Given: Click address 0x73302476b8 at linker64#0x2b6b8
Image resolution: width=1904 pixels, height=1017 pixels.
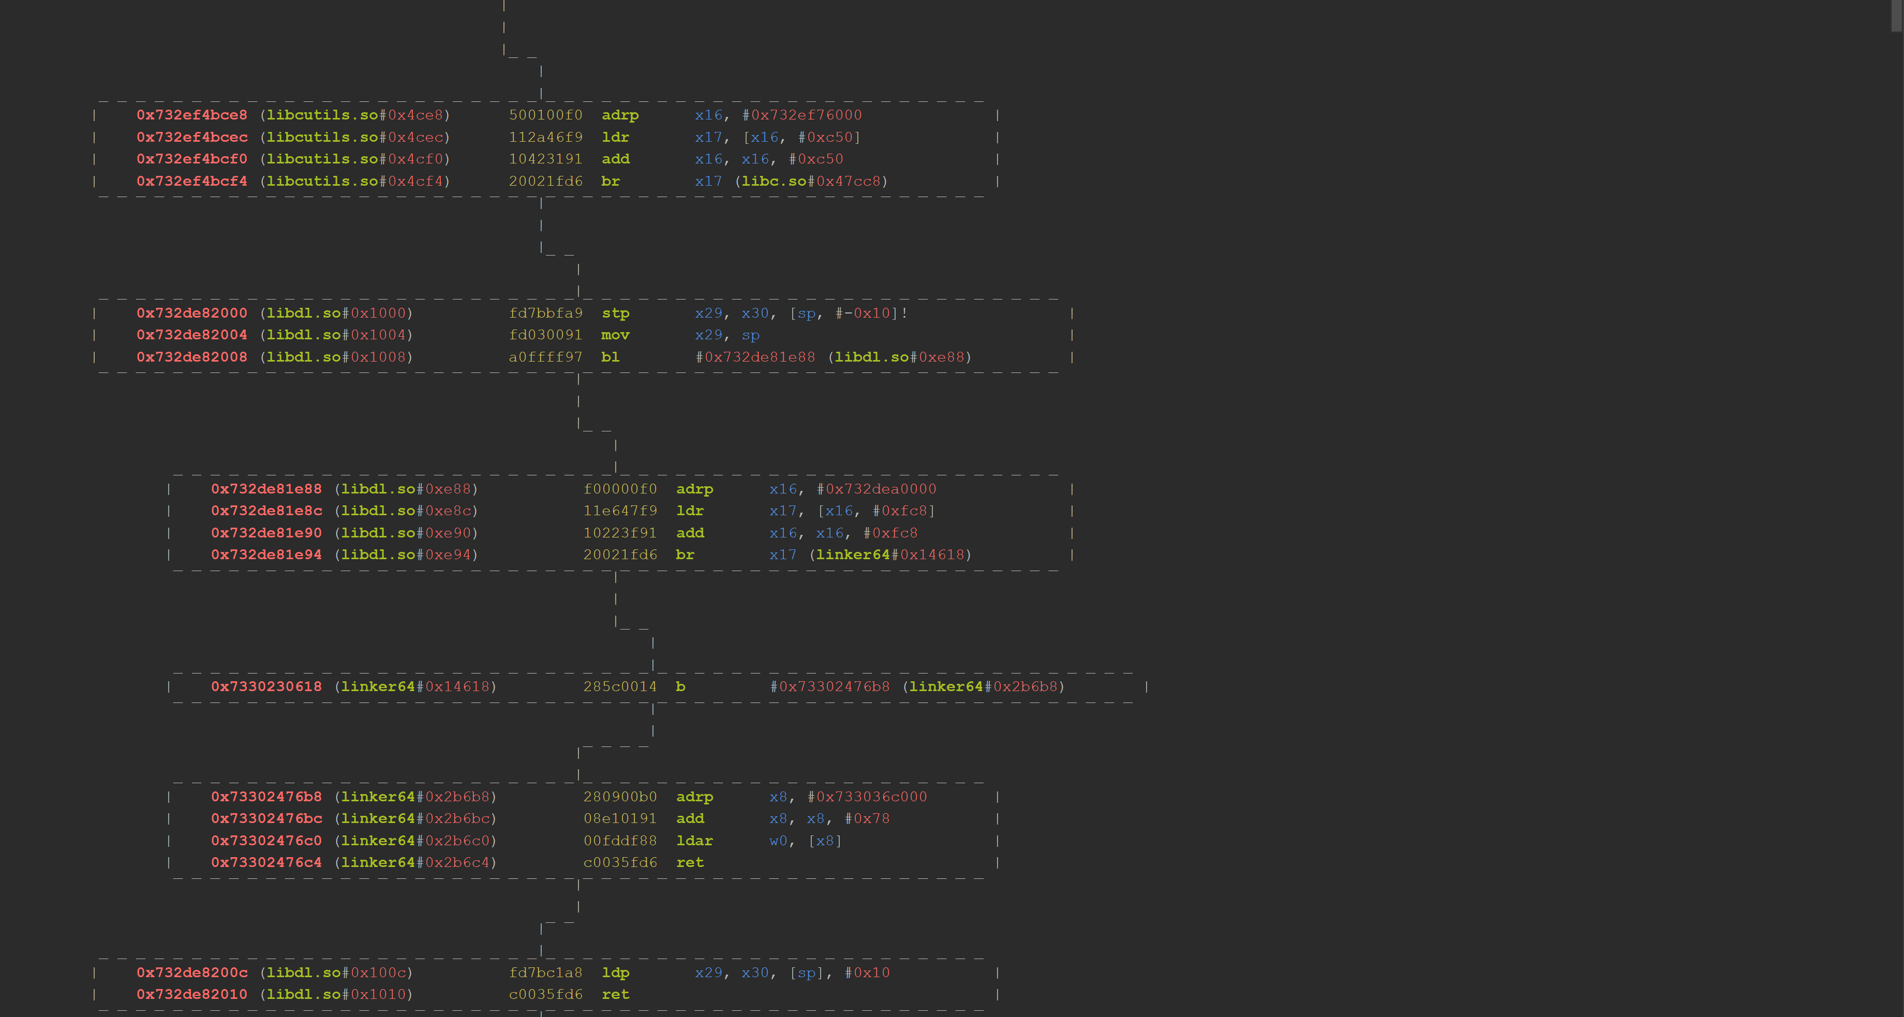Looking at the screenshot, I should [x=266, y=797].
